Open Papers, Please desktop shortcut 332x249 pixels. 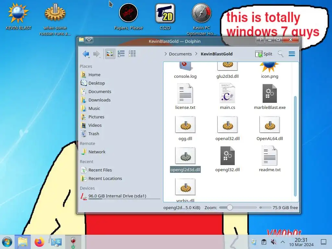[128, 16]
